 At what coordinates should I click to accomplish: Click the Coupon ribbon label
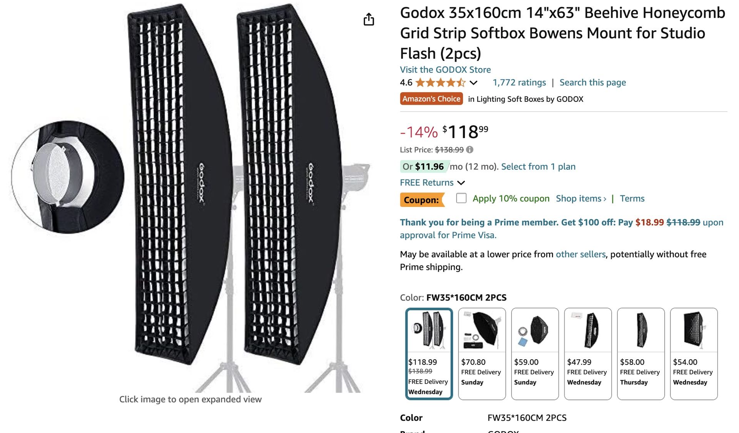422,200
